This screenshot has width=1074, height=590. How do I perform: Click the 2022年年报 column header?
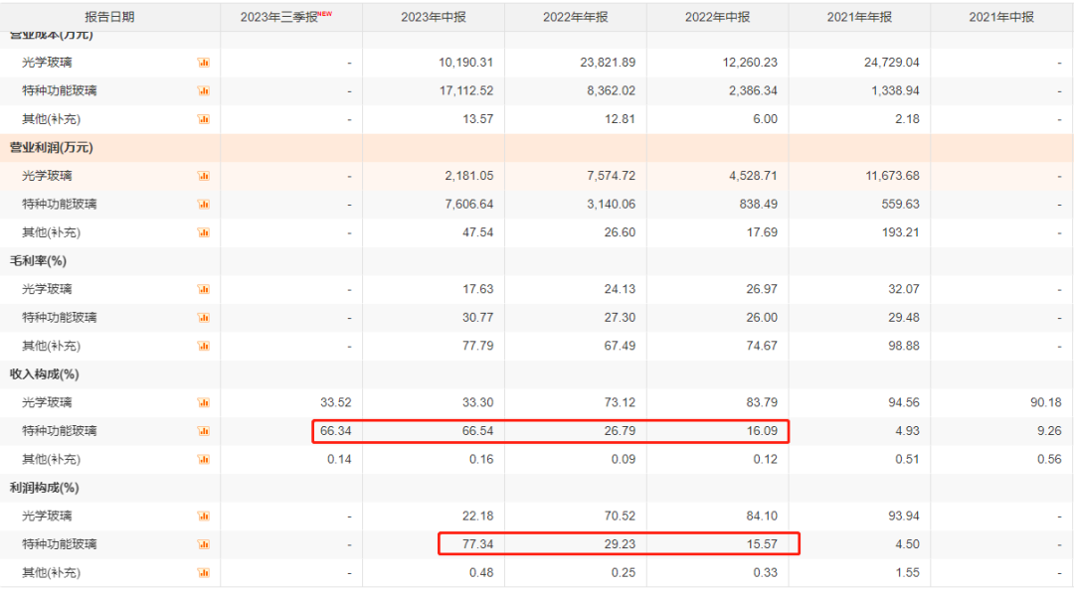pos(576,17)
